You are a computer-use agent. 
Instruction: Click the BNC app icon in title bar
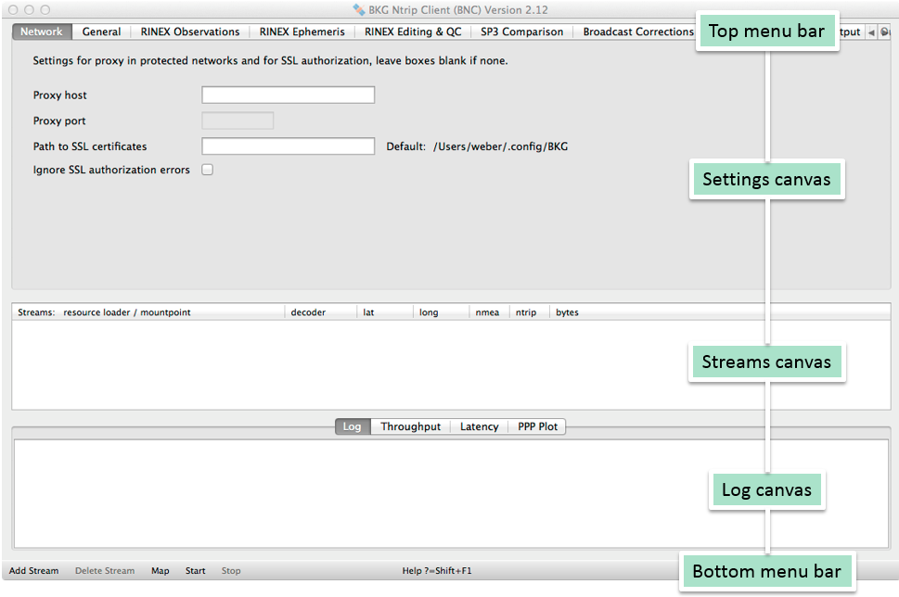click(x=359, y=9)
